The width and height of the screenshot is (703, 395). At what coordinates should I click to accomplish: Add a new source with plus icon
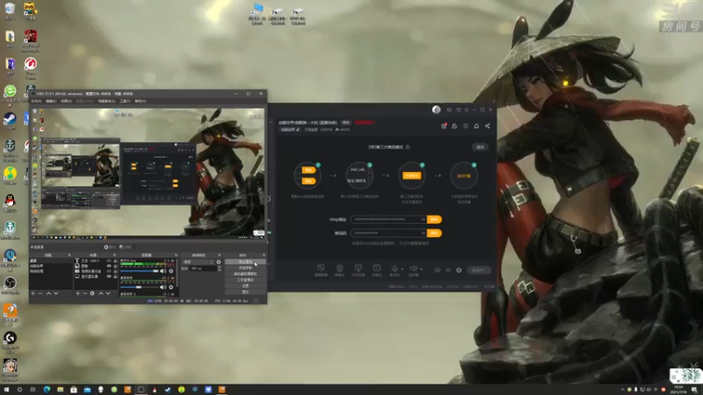(x=77, y=293)
